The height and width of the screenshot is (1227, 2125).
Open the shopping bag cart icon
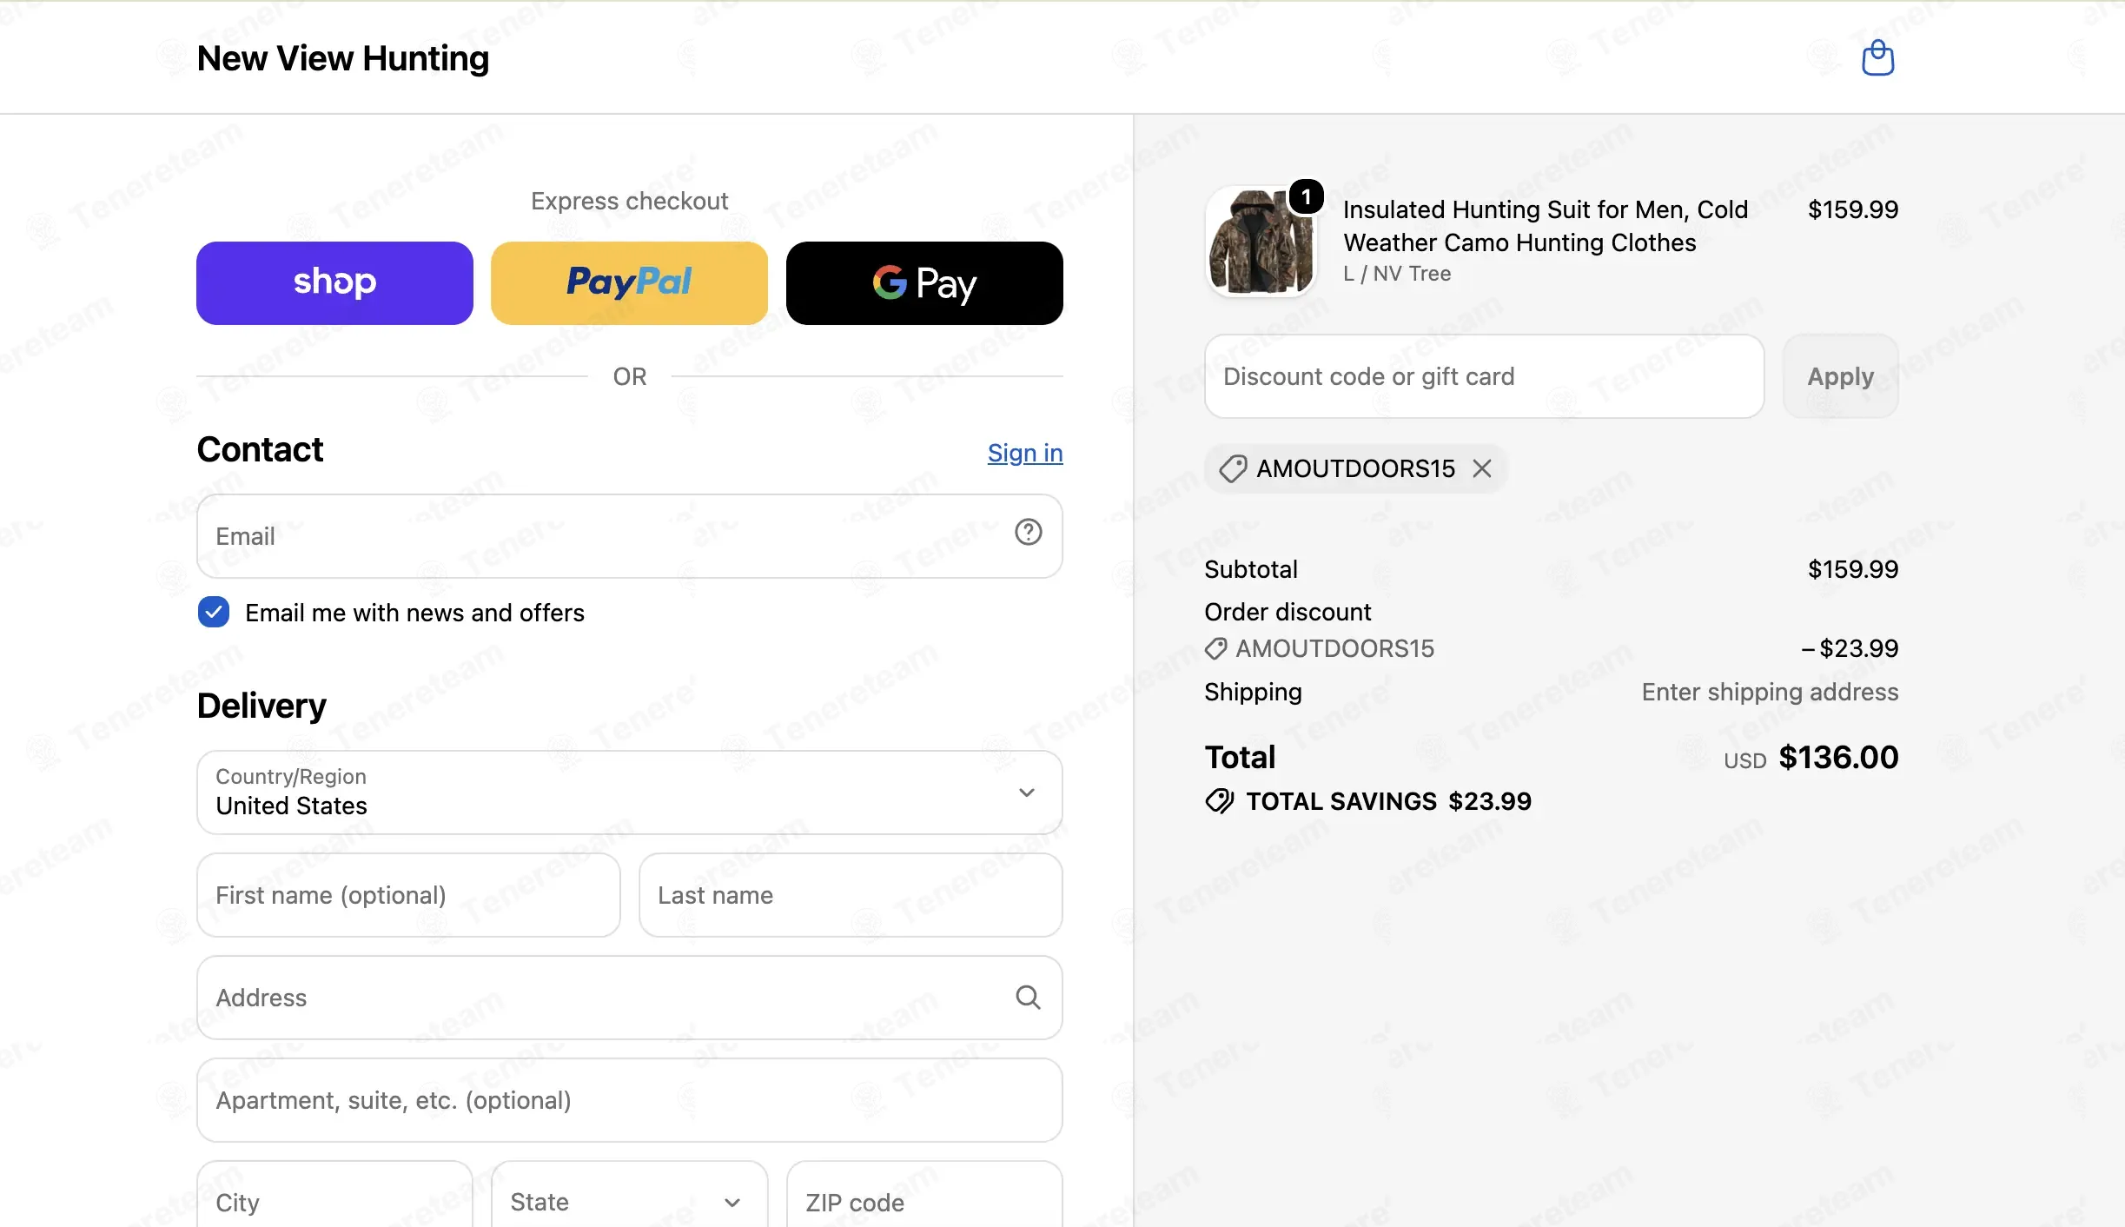[x=1877, y=58]
